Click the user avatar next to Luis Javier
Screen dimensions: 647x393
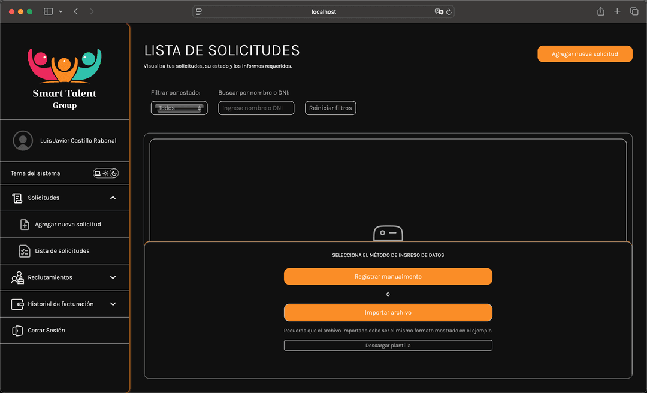pos(23,141)
